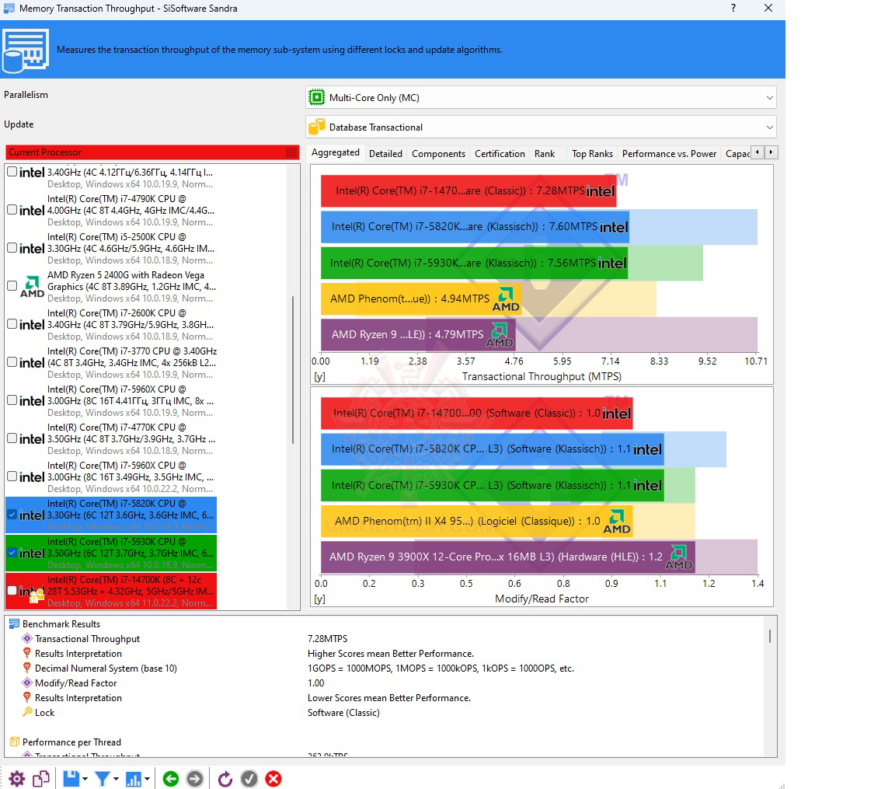Viewport: 895px width, 789px height.
Task: Click the Multi-Core chip icon in Parallelism
Action: coord(316,98)
